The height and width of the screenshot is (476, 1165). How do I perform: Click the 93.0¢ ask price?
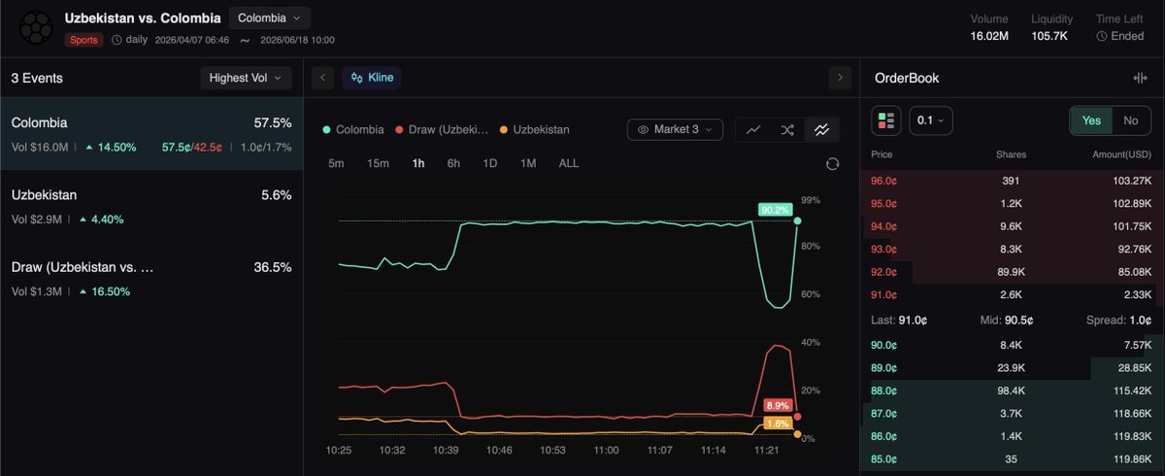pos(882,249)
